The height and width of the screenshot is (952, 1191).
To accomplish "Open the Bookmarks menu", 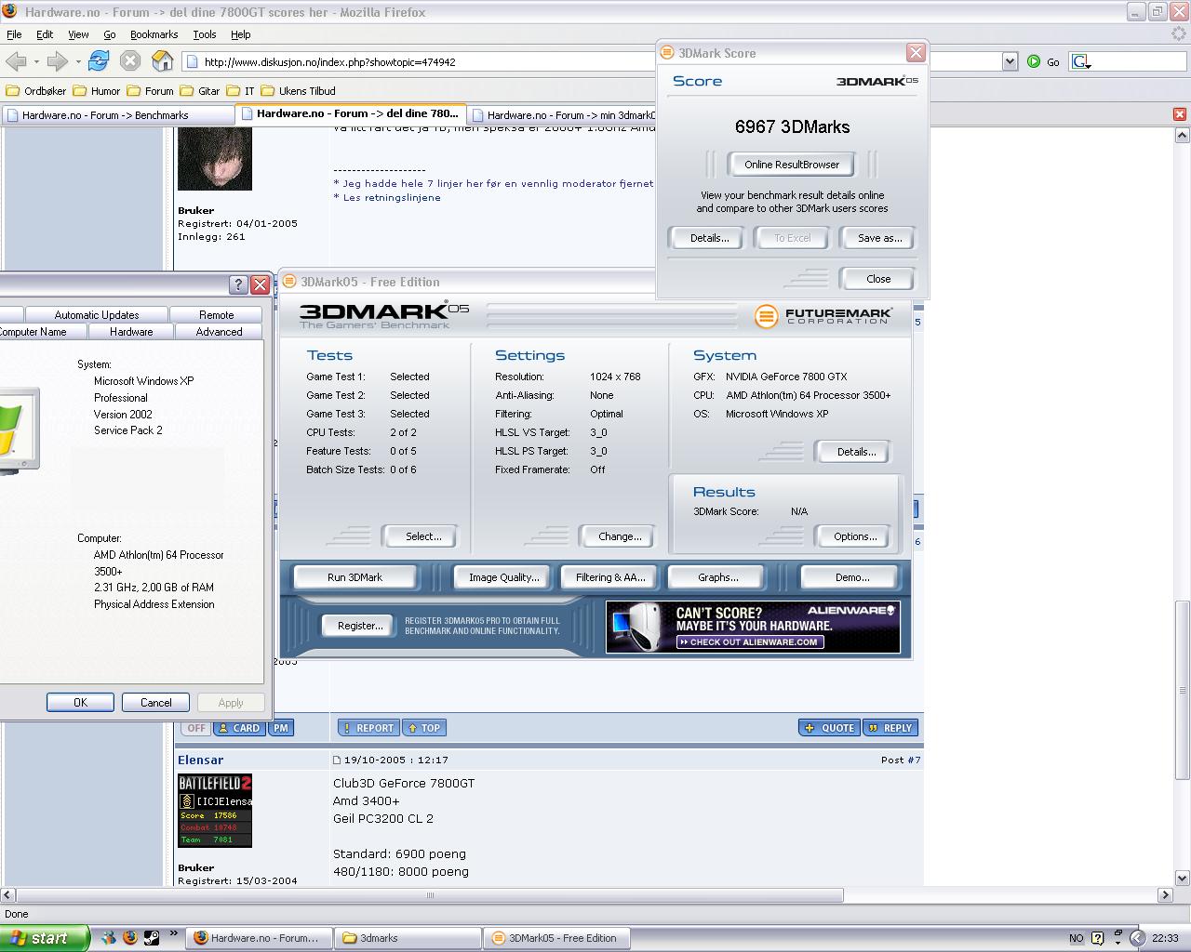I will point(154,34).
